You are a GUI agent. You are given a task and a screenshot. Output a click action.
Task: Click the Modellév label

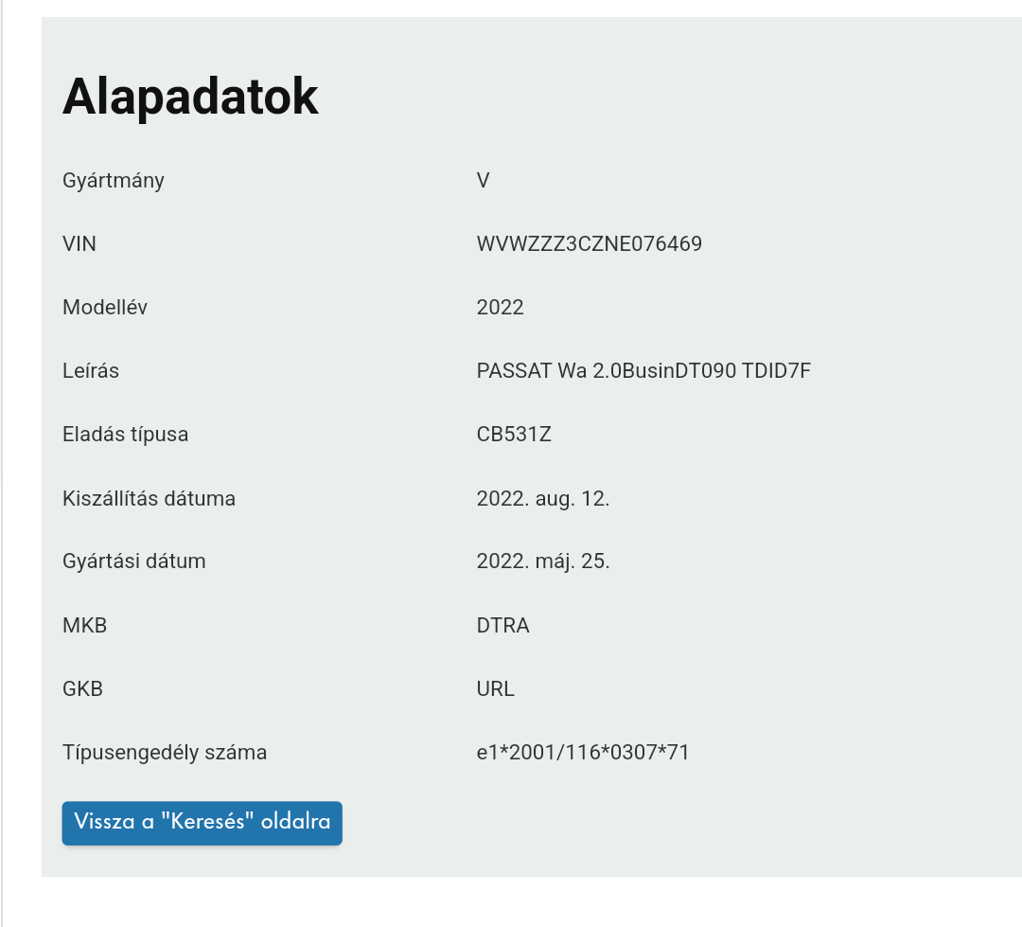[105, 307]
